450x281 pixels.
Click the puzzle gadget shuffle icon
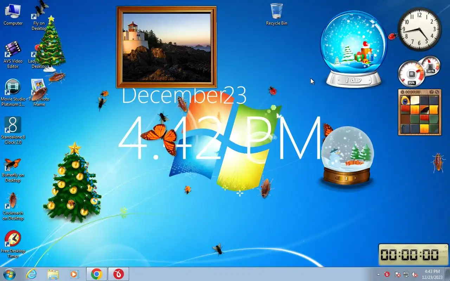pyautogui.click(x=437, y=92)
